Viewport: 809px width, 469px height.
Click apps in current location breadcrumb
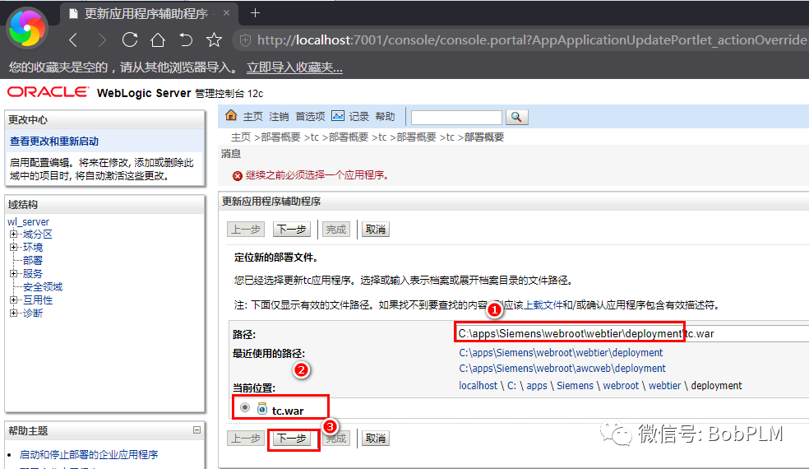pyautogui.click(x=537, y=385)
